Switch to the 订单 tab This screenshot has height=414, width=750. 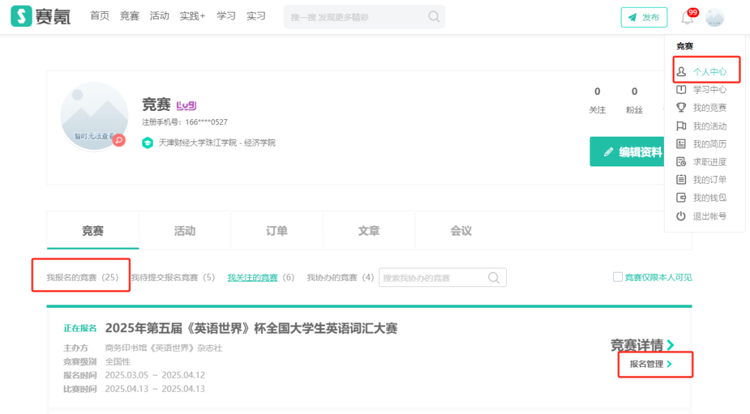[276, 230]
